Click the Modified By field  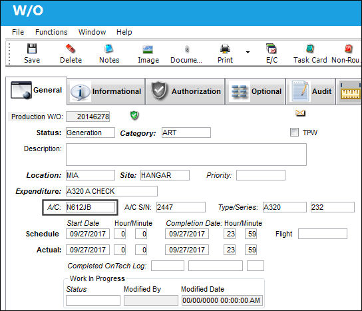(151, 300)
